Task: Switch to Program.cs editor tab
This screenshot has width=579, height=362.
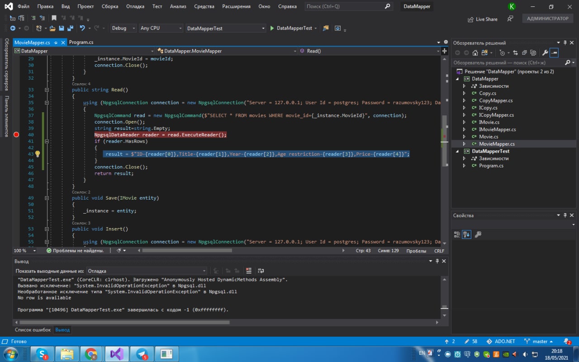Action: click(x=81, y=42)
